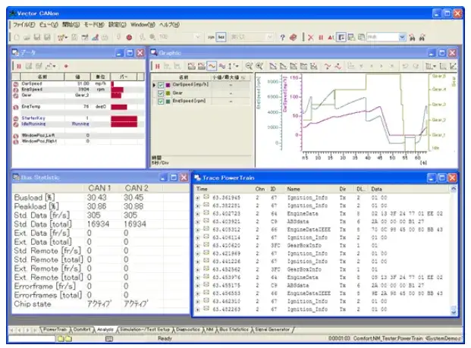Viewport: 471px width, 348px height.
Task: Click the vertical arrows axis dropdown in Graphic toolbar
Action: pos(233,66)
